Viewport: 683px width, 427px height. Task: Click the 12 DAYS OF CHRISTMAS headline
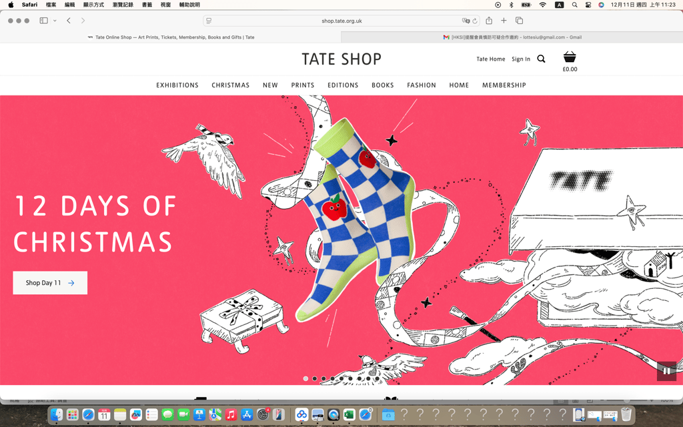point(95,224)
